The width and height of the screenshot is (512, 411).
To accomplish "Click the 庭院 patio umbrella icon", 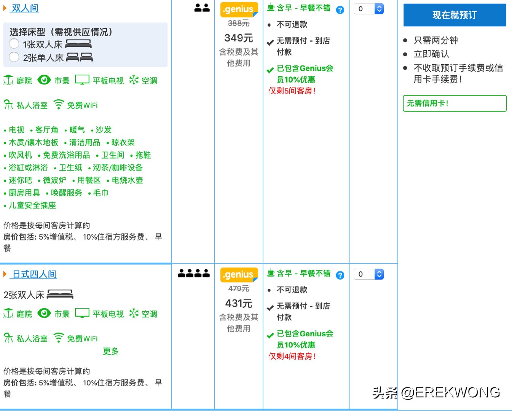I will click(8, 80).
